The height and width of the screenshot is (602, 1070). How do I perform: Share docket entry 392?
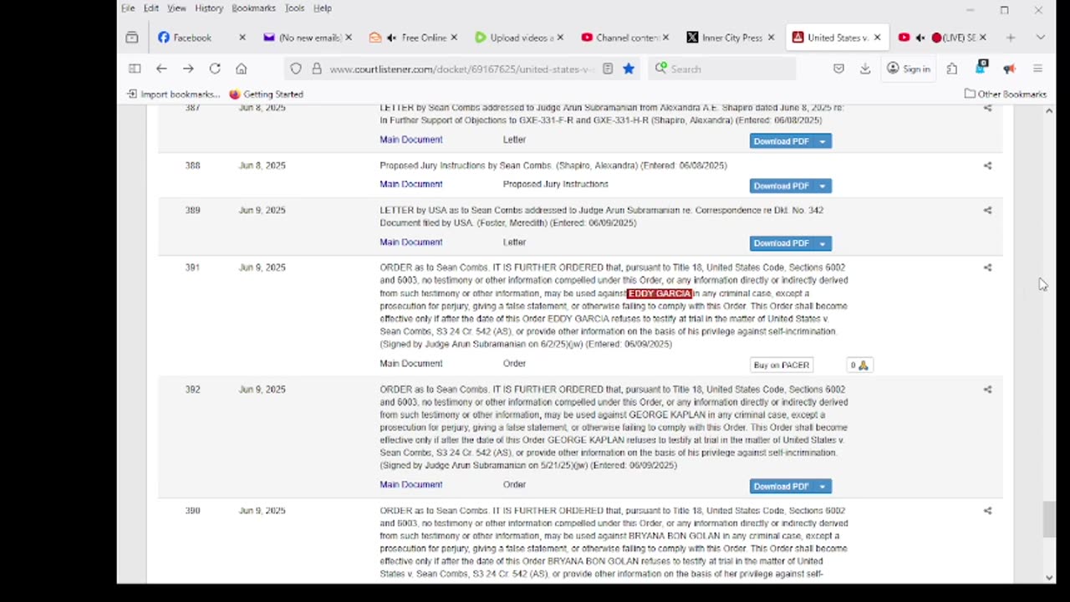click(987, 390)
